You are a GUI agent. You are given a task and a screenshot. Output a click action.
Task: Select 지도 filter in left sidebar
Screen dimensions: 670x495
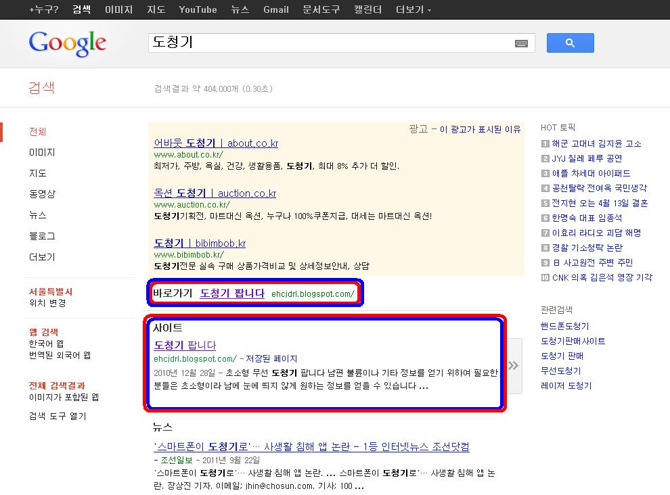[x=38, y=173]
